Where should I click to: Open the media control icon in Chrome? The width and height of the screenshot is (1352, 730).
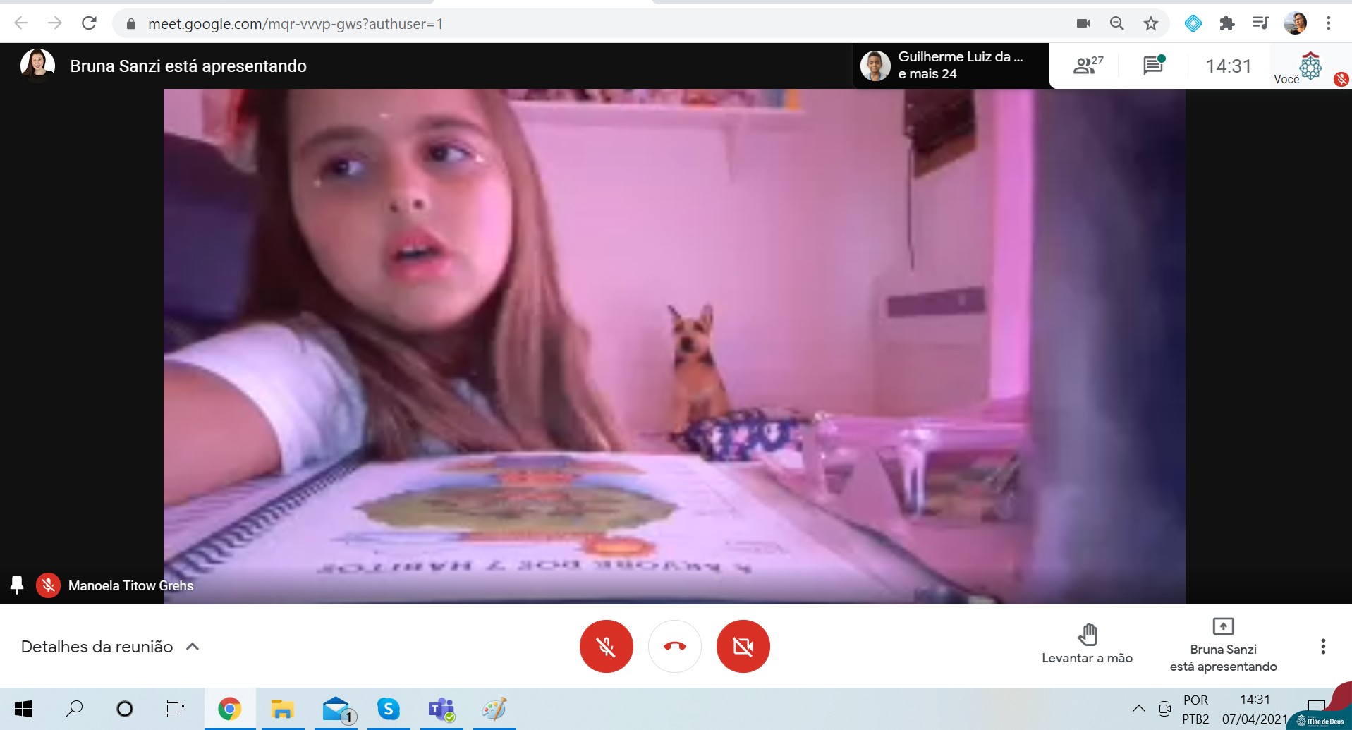[x=1260, y=23]
